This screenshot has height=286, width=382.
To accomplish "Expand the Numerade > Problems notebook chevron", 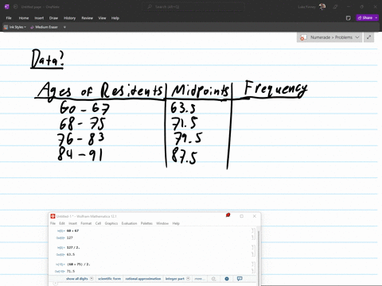I will [357, 37].
